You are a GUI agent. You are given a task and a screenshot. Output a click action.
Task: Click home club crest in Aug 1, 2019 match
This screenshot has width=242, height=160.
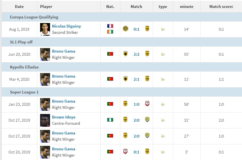[125, 28]
